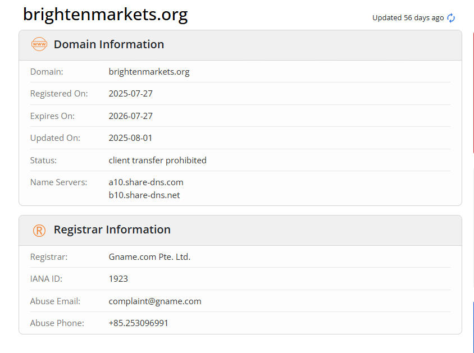Click name server b10.share-dns.net
The height and width of the screenshot is (353, 474).
[x=144, y=195]
